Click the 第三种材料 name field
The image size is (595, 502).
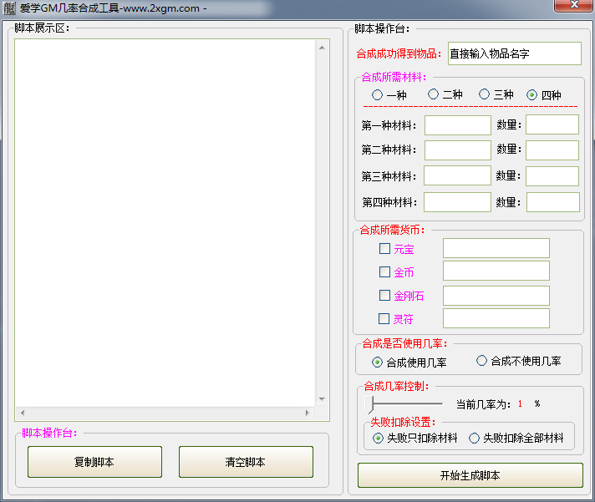[x=457, y=175]
